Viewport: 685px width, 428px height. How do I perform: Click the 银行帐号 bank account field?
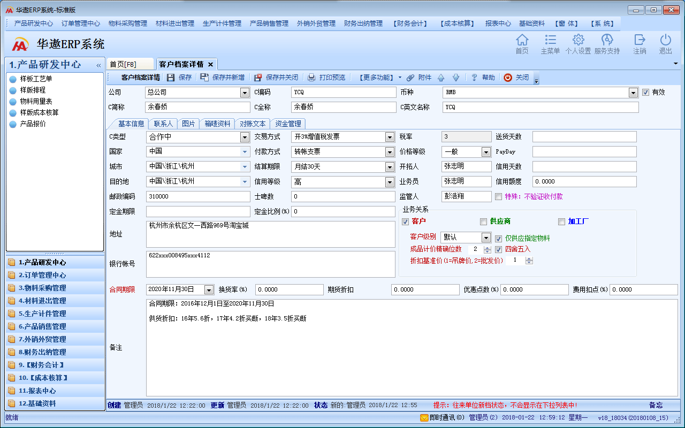pos(270,264)
